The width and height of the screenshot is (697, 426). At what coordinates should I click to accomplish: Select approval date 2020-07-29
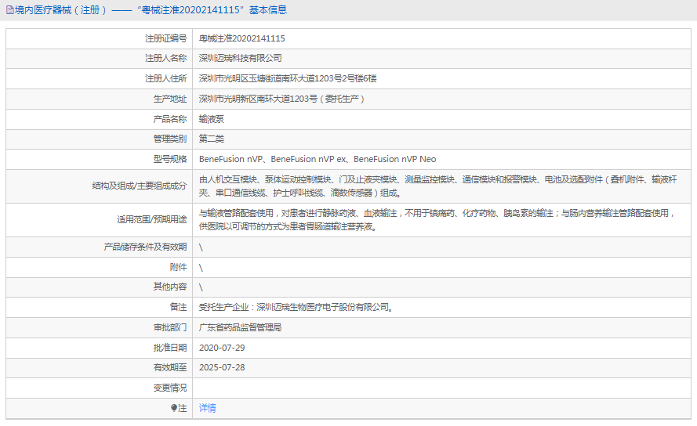click(222, 348)
